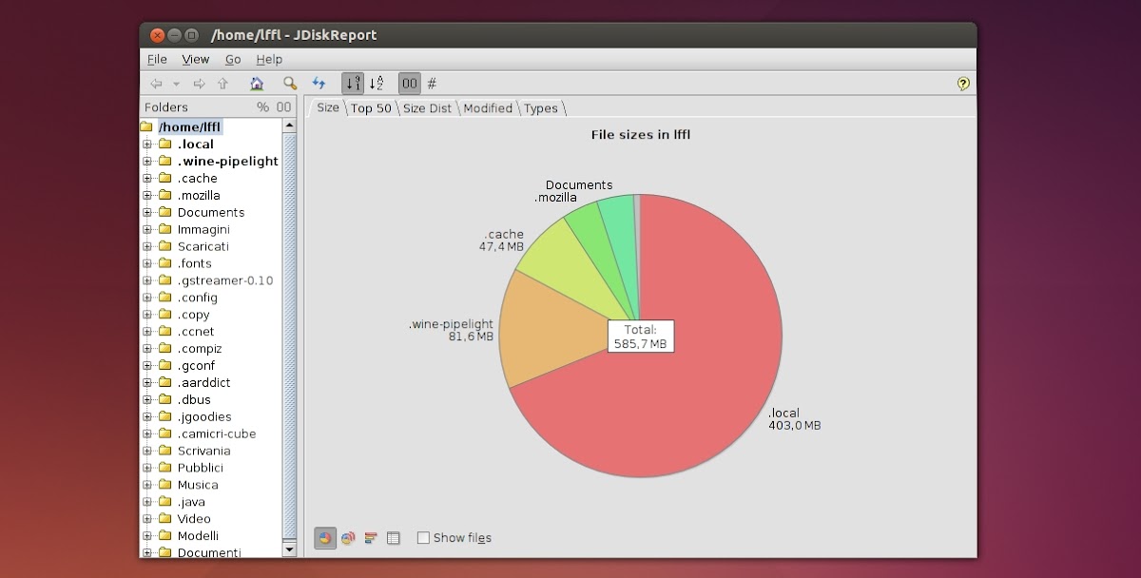
Task: Select the .compiz folder row
Action: (x=199, y=349)
